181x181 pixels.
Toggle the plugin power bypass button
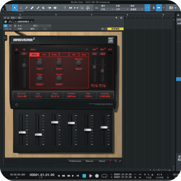[x=6, y=26]
